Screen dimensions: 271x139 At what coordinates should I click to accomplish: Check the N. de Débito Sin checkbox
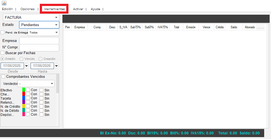[41, 110]
